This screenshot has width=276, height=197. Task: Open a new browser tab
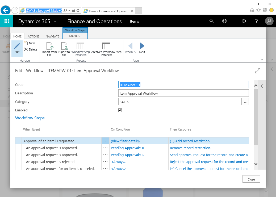139,11
